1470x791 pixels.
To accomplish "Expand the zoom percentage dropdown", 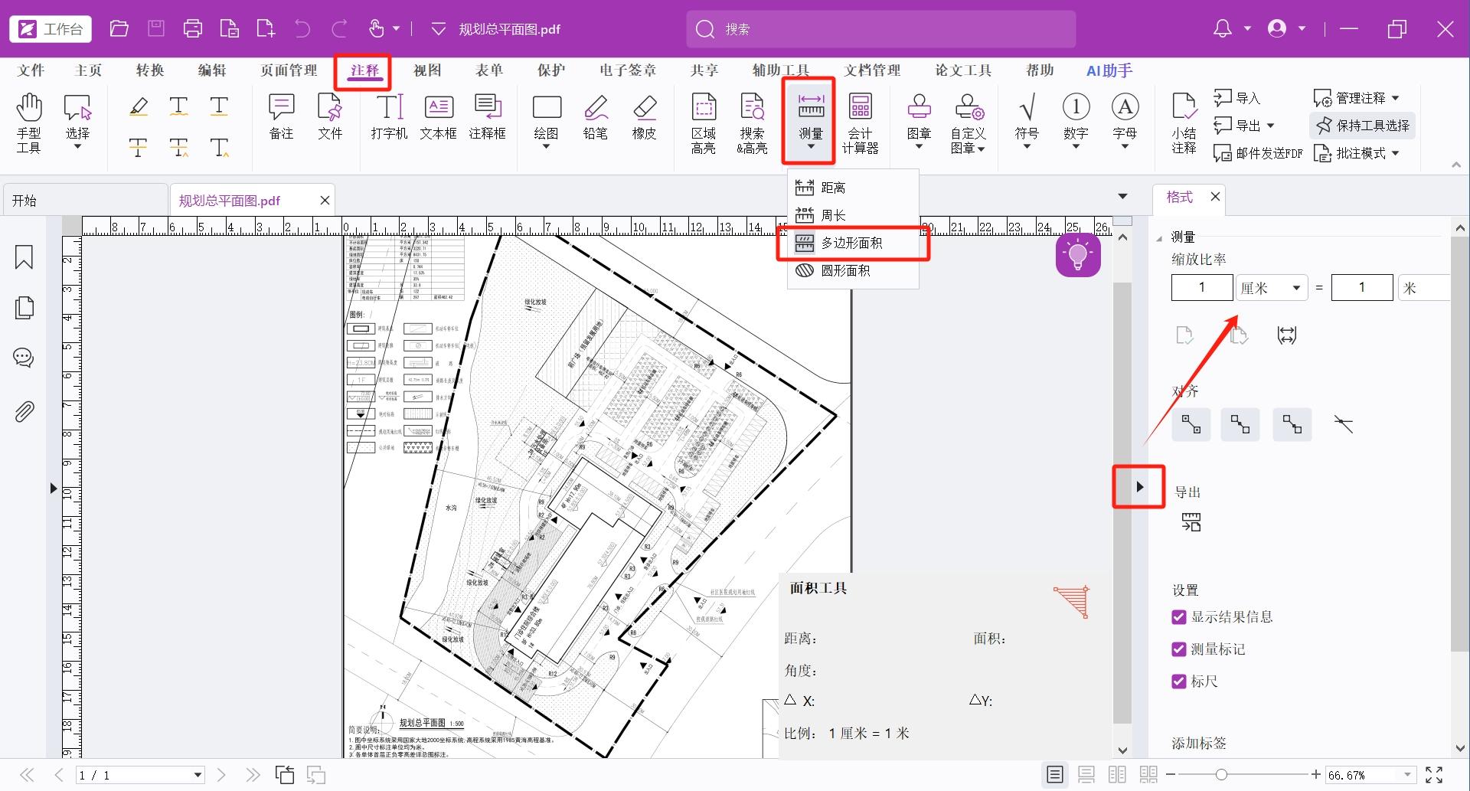I will 1407,775.
